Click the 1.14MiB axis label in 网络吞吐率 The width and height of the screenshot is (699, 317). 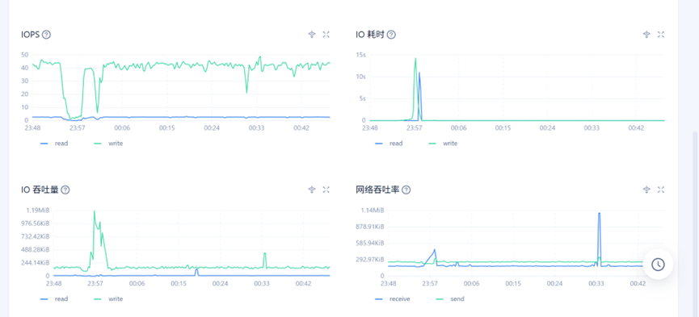pos(373,211)
